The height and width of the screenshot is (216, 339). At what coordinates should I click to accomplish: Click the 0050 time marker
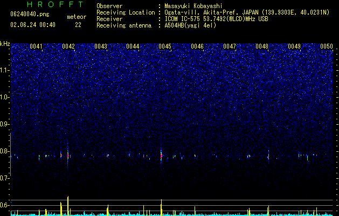click(x=327, y=46)
